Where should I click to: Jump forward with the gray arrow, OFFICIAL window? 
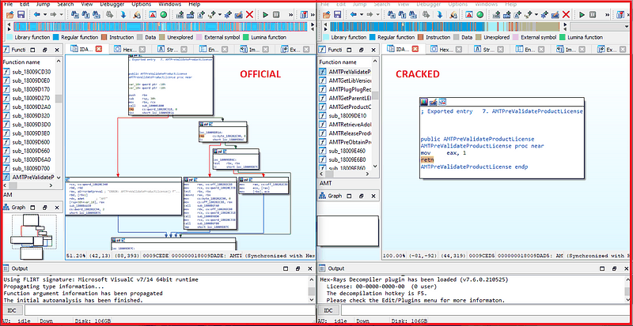[53, 15]
